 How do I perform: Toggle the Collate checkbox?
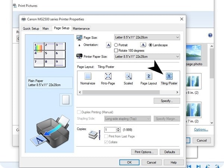[106, 142]
